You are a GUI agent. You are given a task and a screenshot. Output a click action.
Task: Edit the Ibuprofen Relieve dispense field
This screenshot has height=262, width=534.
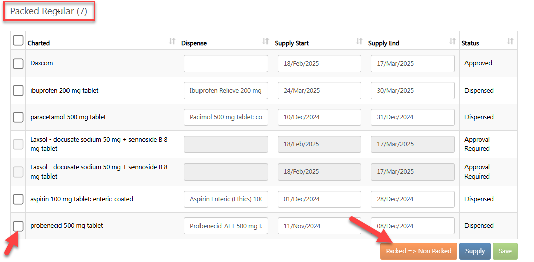click(x=226, y=91)
